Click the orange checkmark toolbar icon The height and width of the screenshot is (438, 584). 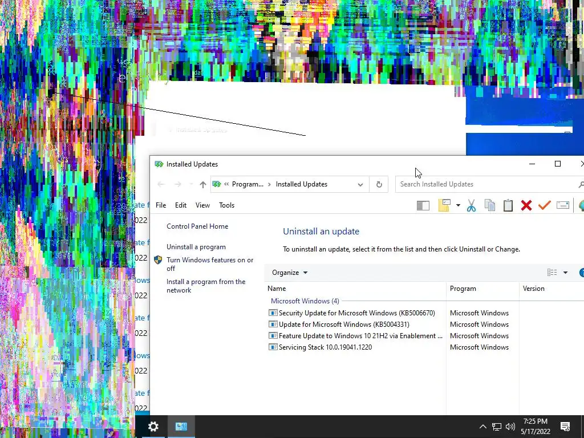[x=545, y=205]
